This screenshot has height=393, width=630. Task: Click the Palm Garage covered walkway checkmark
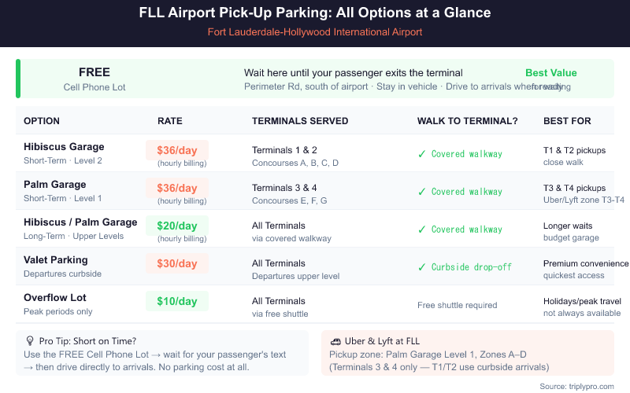[422, 191]
